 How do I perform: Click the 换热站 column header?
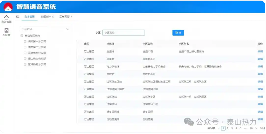[x=110, y=44]
